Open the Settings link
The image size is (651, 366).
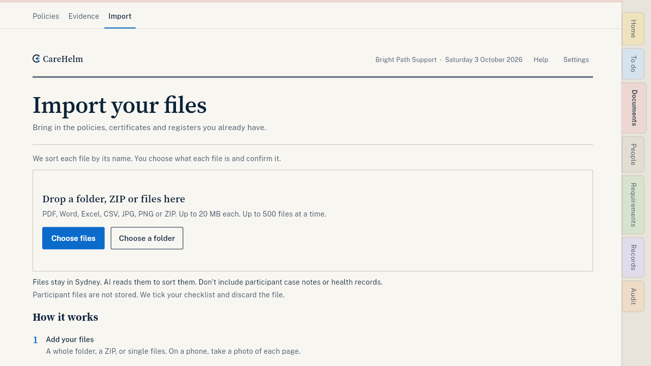(x=576, y=60)
